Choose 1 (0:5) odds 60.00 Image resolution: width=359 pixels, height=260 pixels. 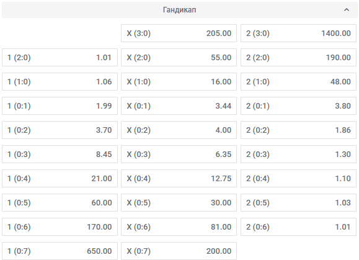(60, 203)
